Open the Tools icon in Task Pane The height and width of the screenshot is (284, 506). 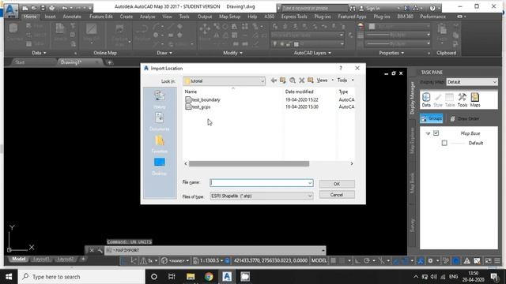462,99
